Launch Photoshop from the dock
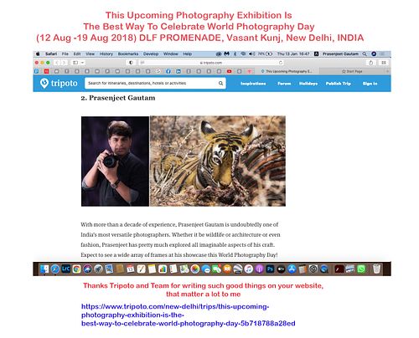419x338 pixels. pos(270,269)
